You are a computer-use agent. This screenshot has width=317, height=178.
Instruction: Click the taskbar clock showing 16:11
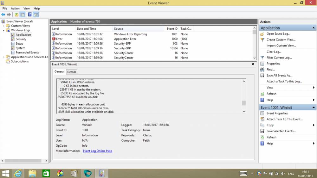pos(305,174)
